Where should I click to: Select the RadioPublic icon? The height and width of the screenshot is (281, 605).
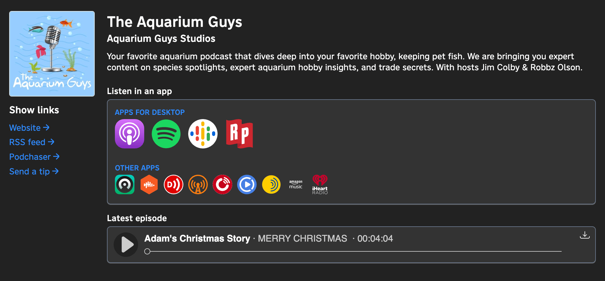[x=239, y=133]
